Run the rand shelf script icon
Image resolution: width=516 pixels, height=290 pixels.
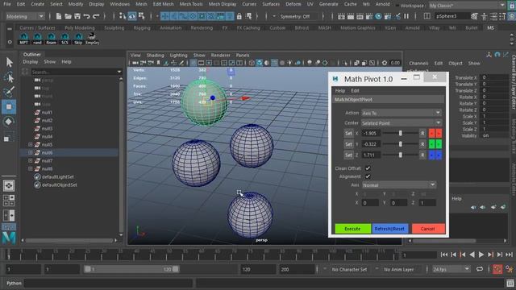[38, 39]
